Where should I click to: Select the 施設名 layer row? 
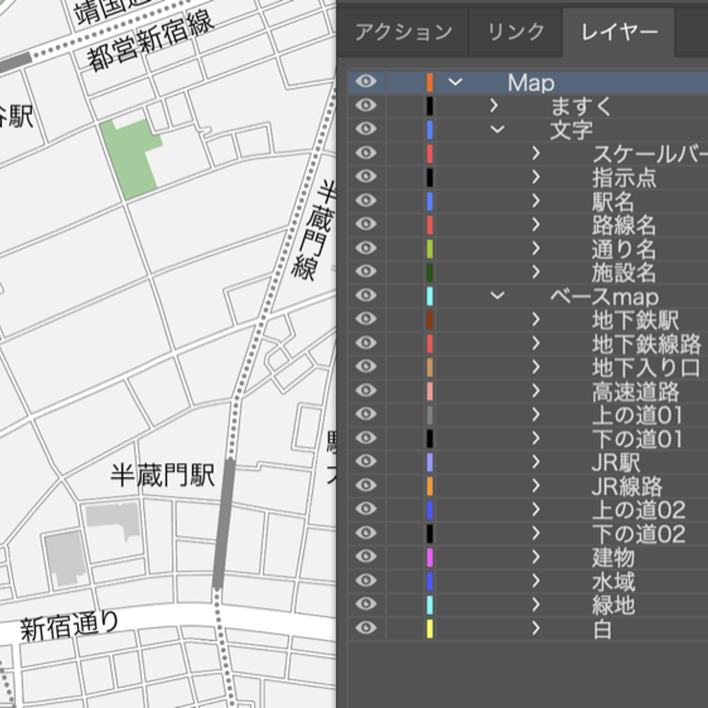pyautogui.click(x=528, y=272)
